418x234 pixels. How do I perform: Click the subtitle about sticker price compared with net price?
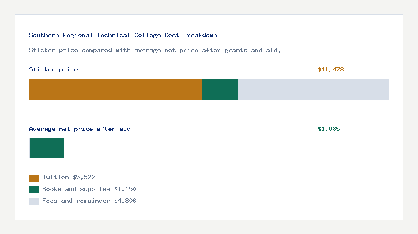[x=155, y=51]
